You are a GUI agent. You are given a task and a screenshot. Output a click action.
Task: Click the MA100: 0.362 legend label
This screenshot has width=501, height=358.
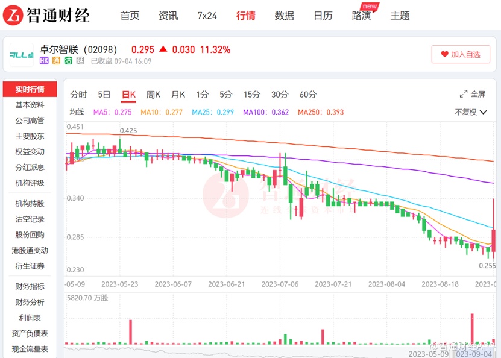click(266, 112)
